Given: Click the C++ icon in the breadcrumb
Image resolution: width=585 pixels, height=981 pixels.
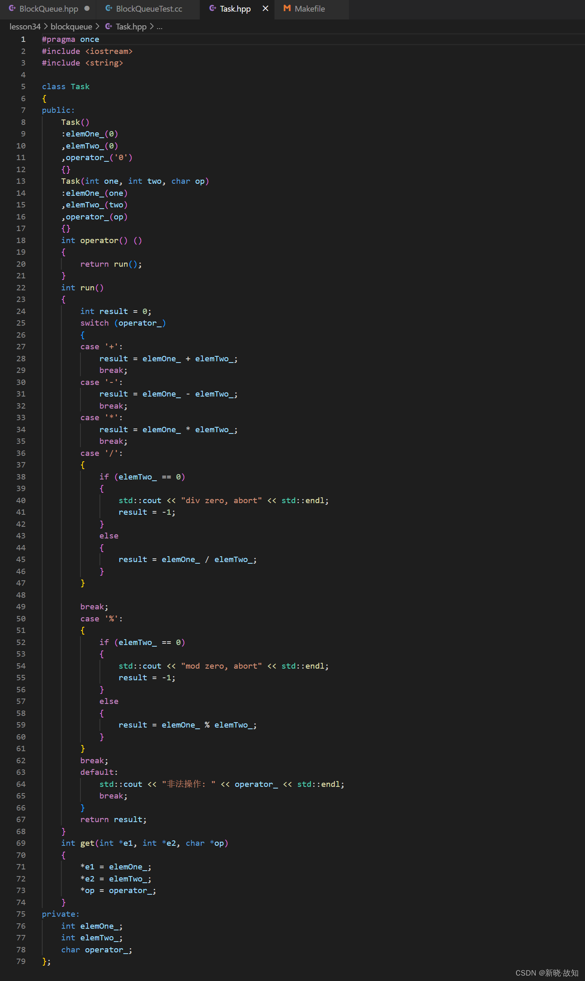Looking at the screenshot, I should (x=109, y=27).
